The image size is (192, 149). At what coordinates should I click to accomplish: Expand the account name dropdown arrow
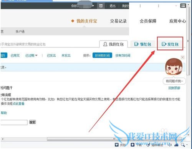(93, 6)
